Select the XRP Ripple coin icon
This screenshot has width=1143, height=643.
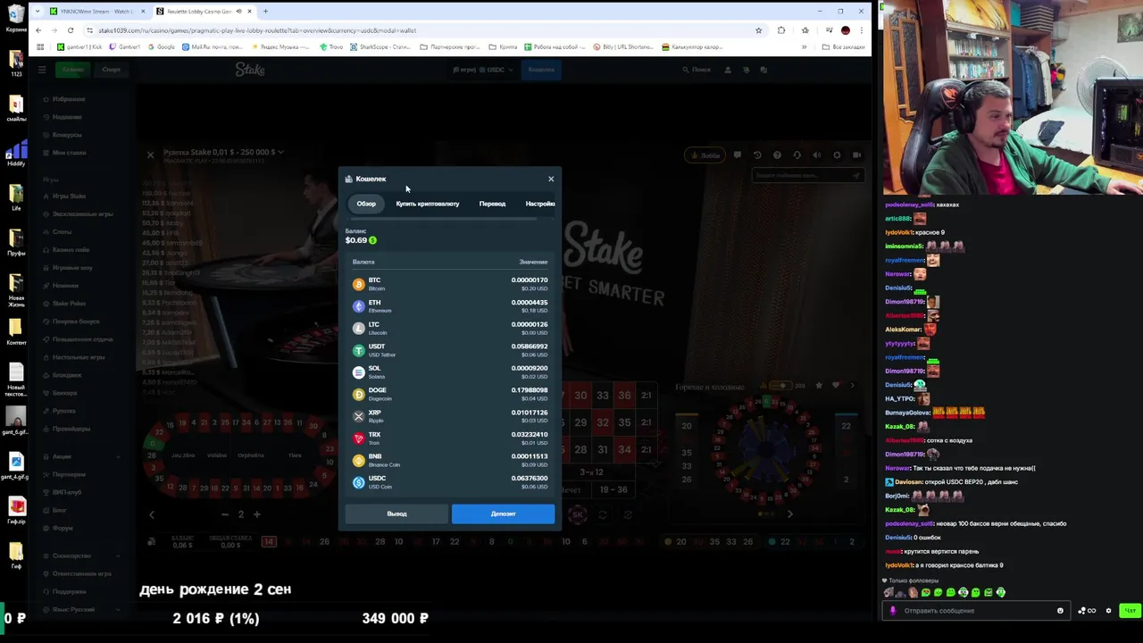tap(359, 416)
